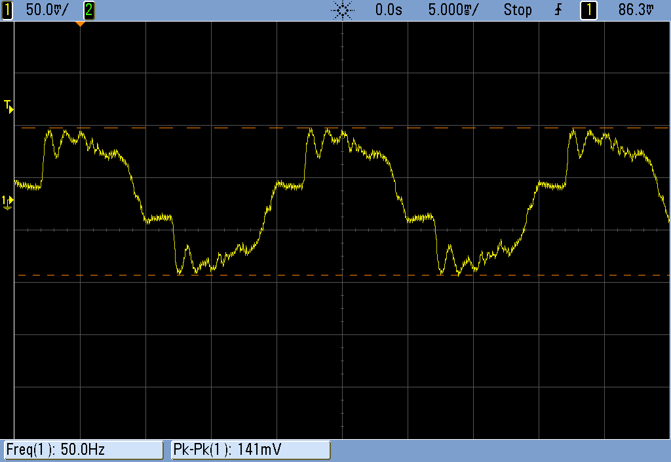Open the 5.000ms/ timebase setting
Image resolution: width=671 pixels, height=462 pixels.
click(453, 10)
